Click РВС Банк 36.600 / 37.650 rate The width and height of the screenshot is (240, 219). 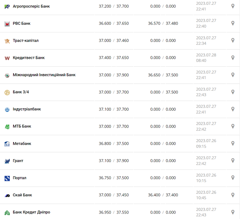click(113, 23)
